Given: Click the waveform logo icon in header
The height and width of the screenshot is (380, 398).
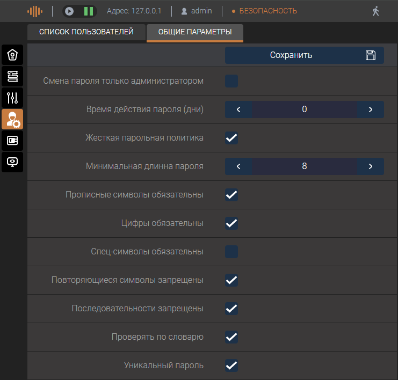Looking at the screenshot, I should click(x=35, y=11).
